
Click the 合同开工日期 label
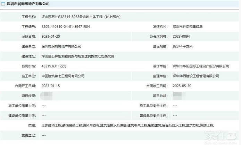pyautogui.click(x=26, y=86)
